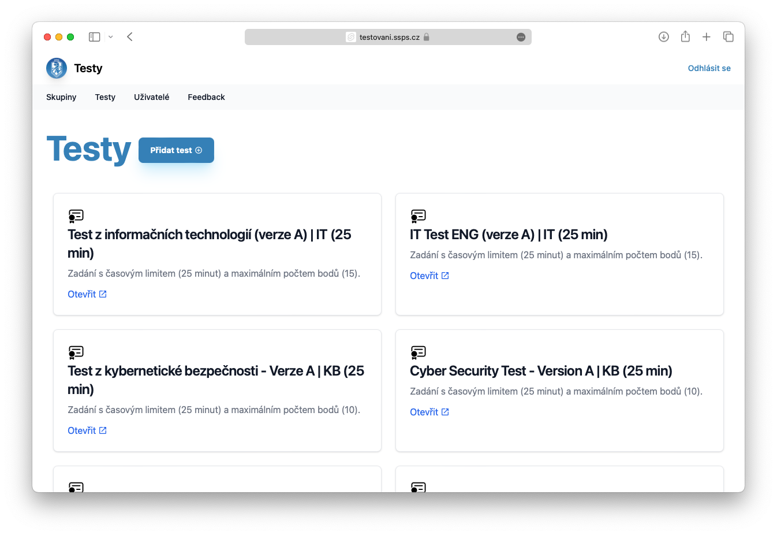Viewport: 777px width, 535px height.
Task: Open Test z kybernetické bezpečnosti via Otevřít
Action: [x=87, y=430]
